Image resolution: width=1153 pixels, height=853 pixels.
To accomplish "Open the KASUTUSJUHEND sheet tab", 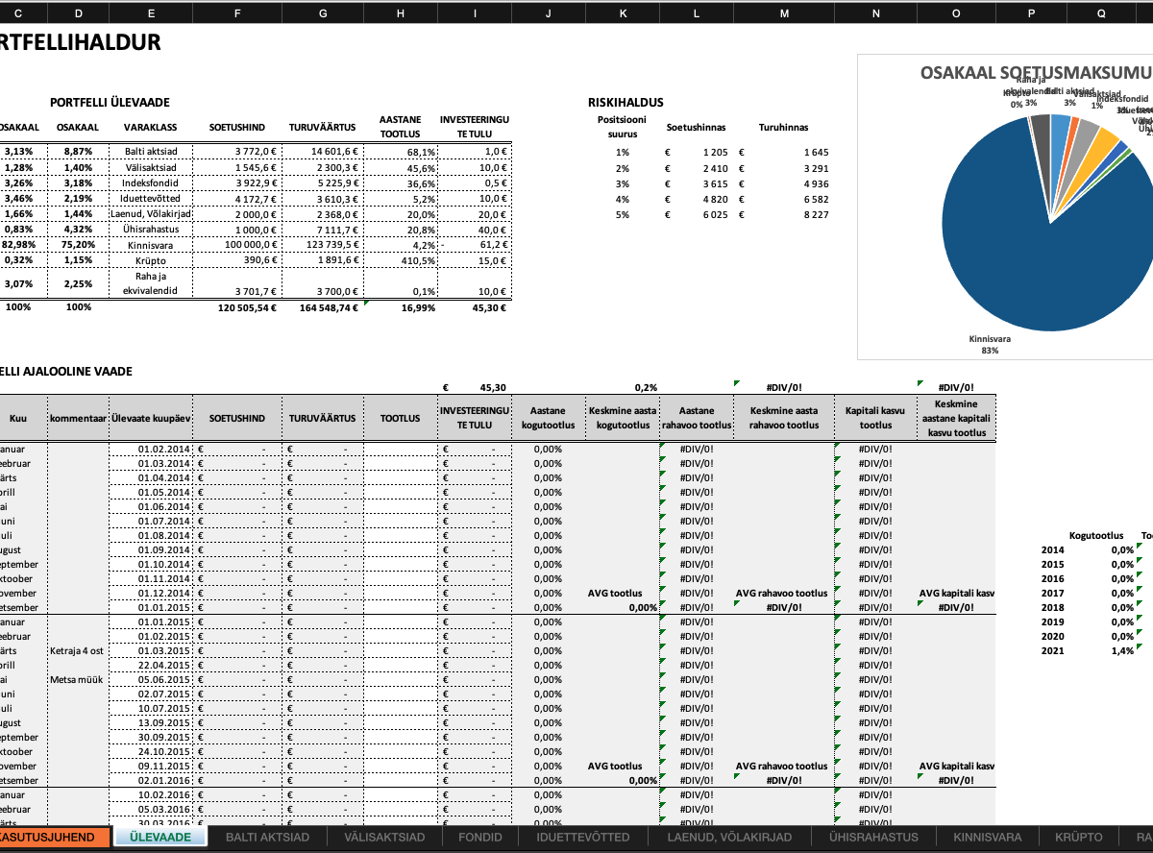I will (53, 837).
